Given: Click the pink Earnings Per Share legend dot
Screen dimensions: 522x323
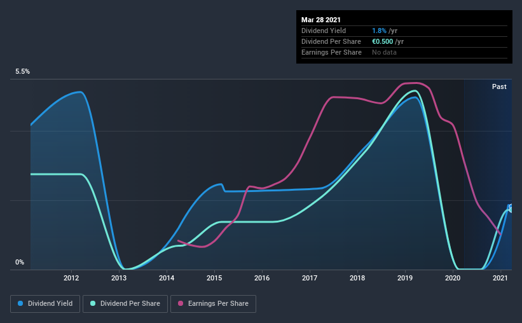Looking at the screenshot, I should 181,303.
